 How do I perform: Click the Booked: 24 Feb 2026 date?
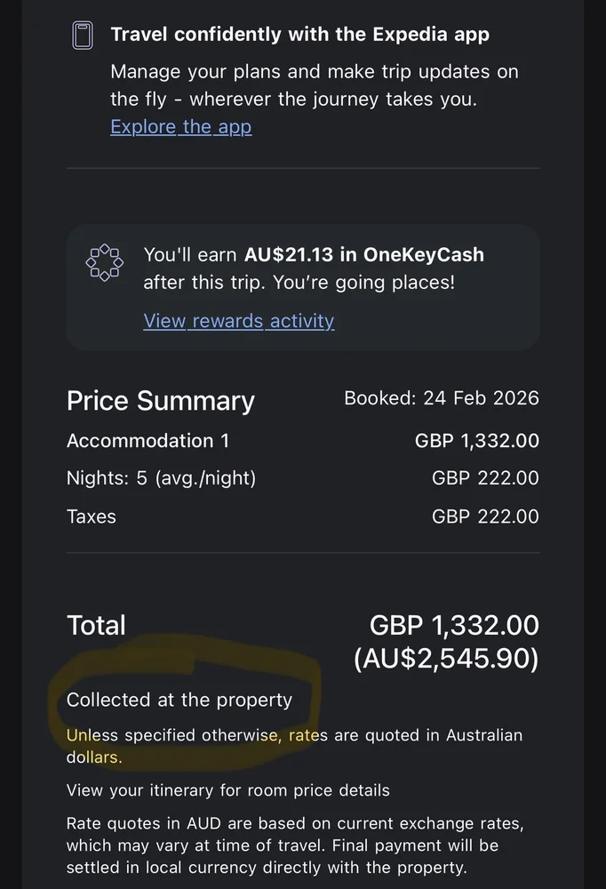(441, 397)
